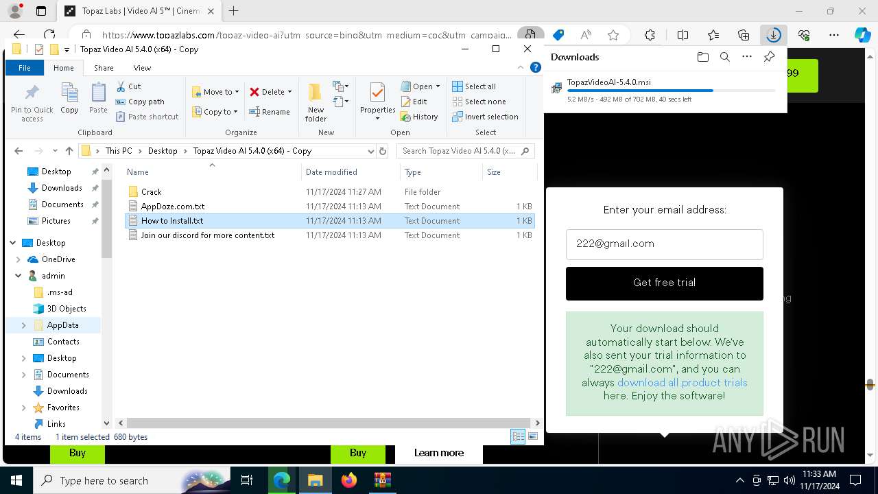878x494 pixels.
Task: Open Copy to dropdown
Action: tap(215, 112)
